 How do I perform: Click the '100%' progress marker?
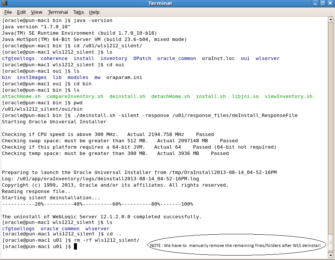pos(187,204)
